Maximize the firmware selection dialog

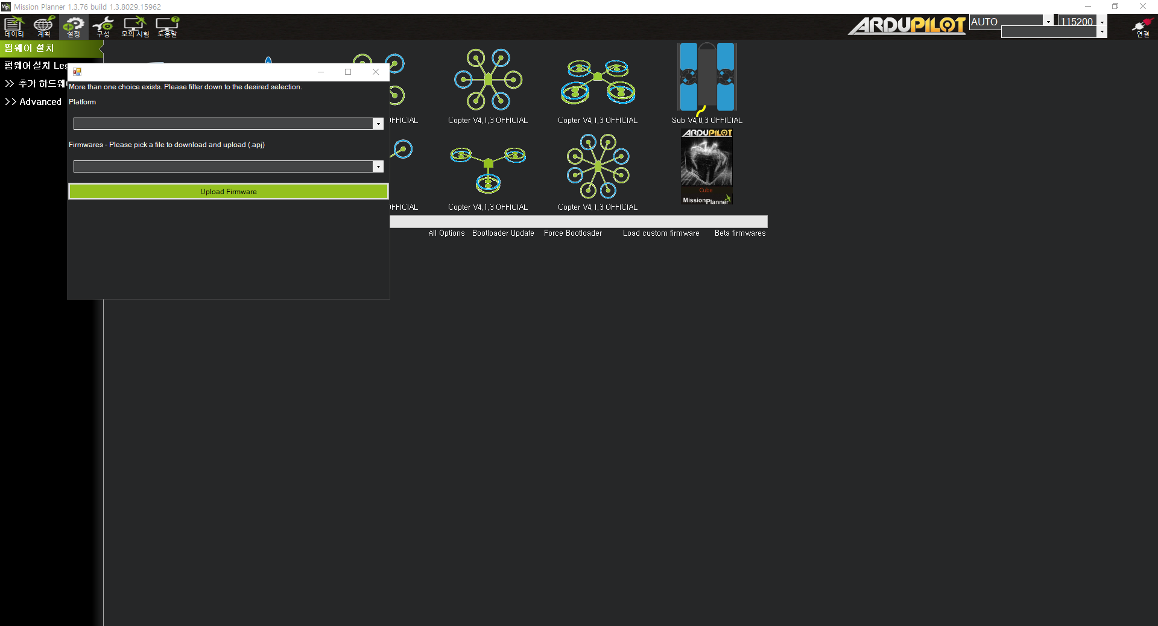click(x=348, y=72)
